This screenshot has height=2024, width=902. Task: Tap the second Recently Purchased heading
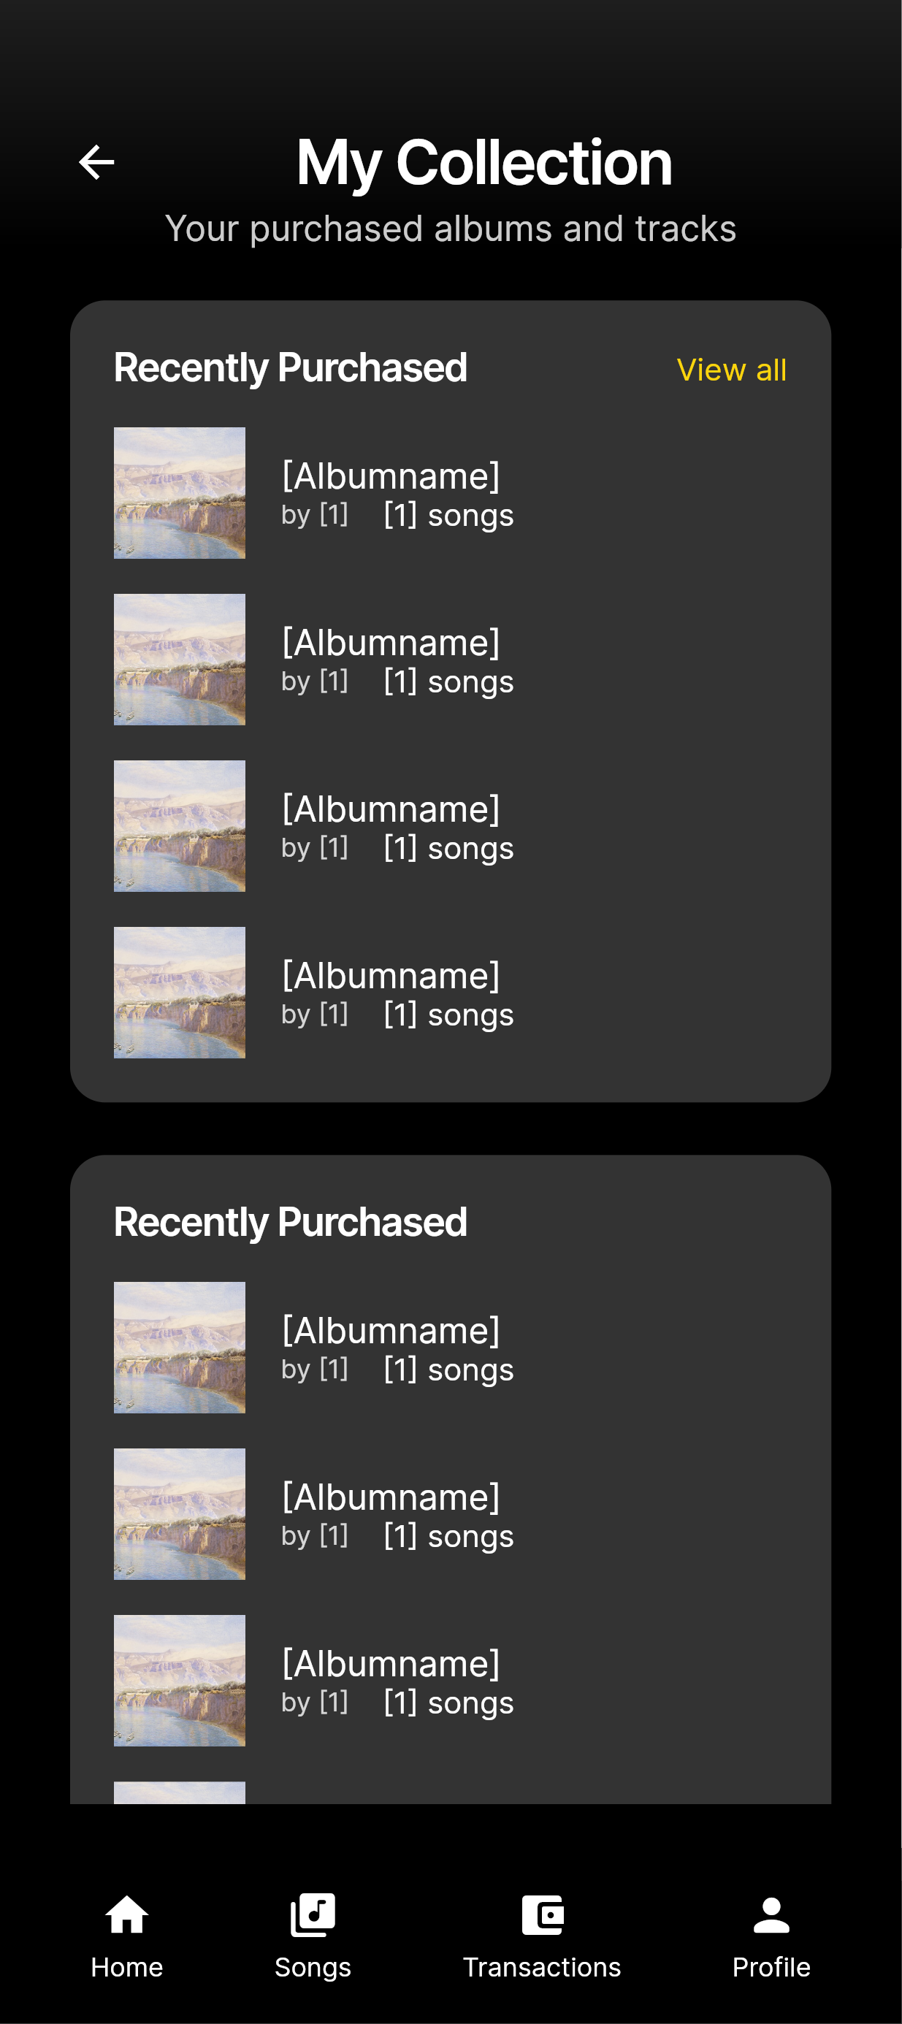coord(291,1221)
